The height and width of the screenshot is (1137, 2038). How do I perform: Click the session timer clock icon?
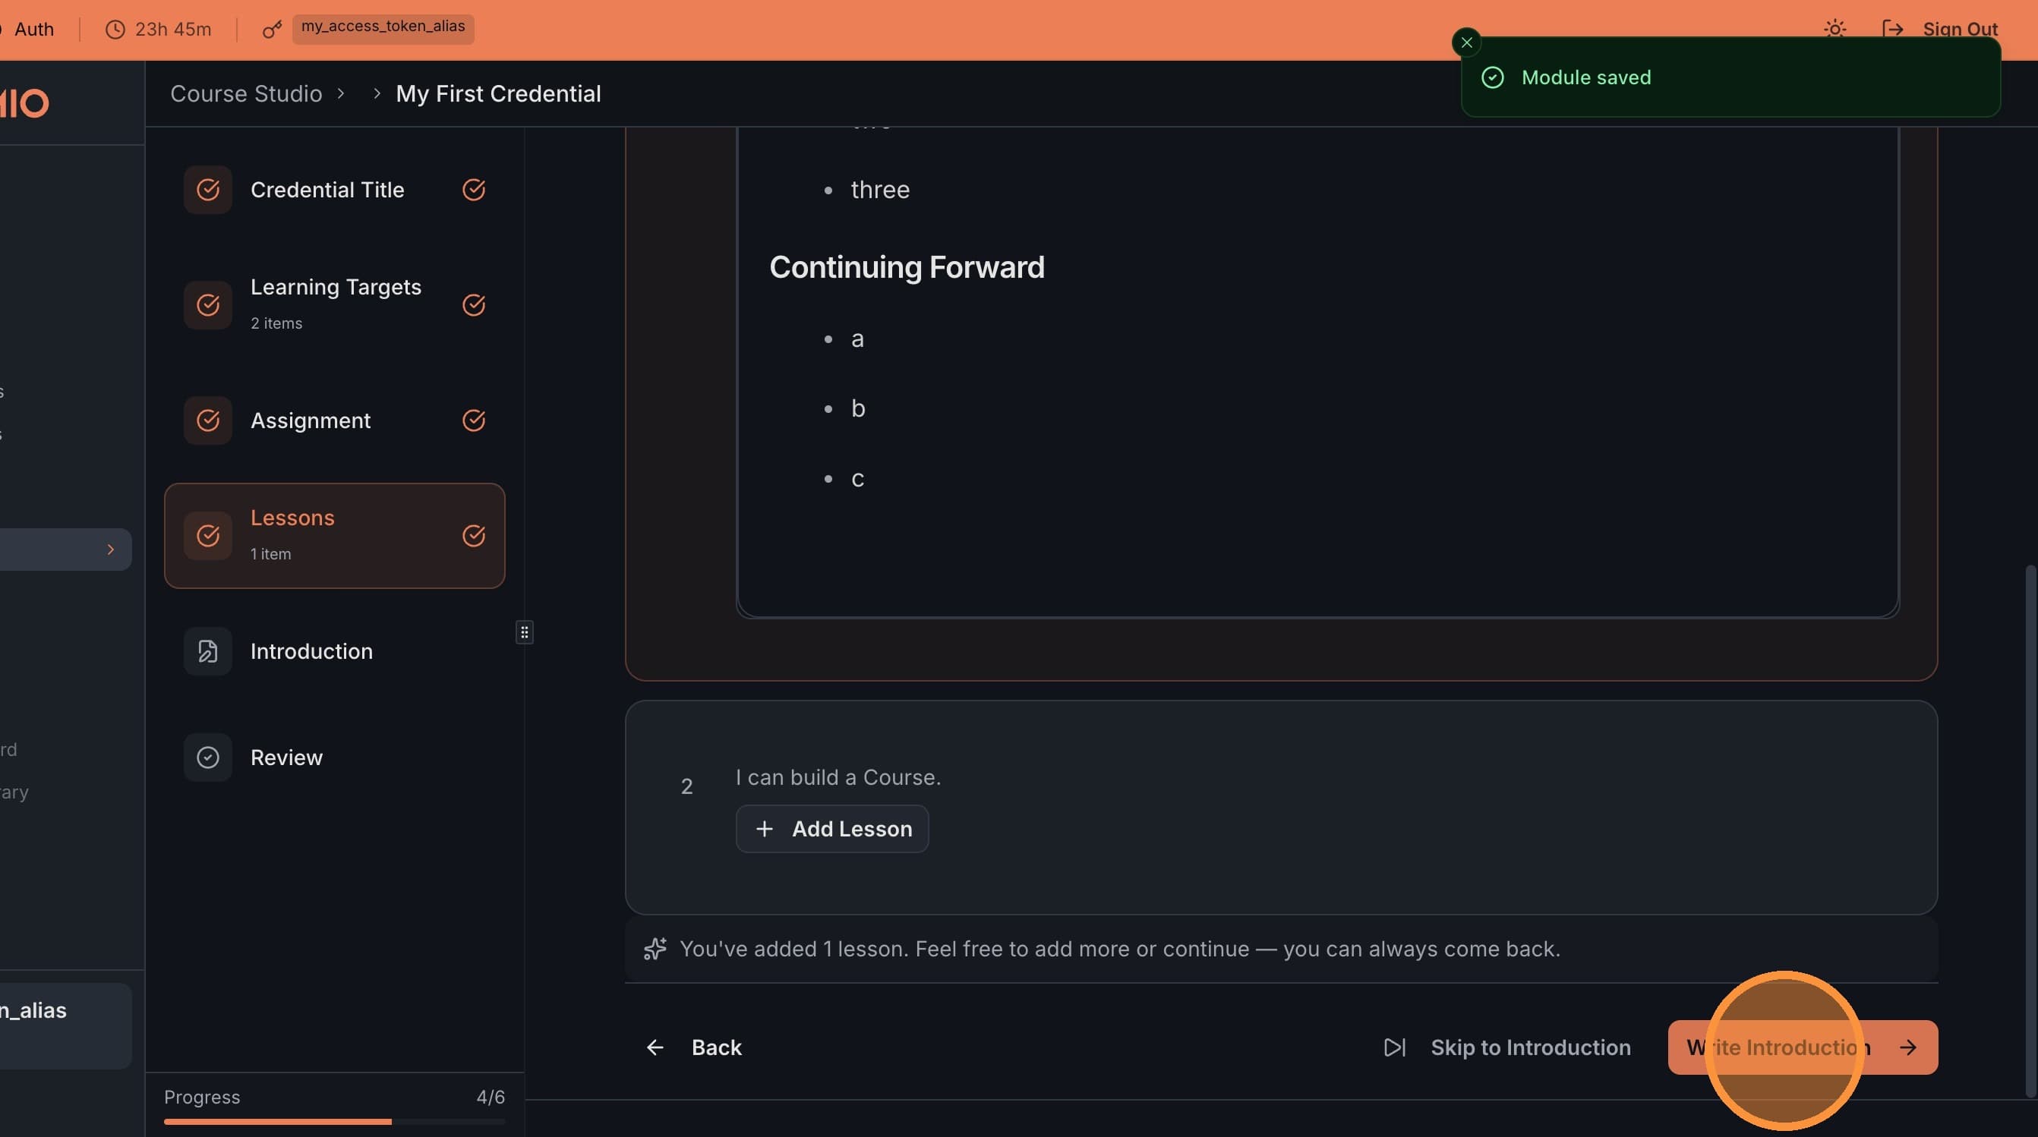point(115,30)
